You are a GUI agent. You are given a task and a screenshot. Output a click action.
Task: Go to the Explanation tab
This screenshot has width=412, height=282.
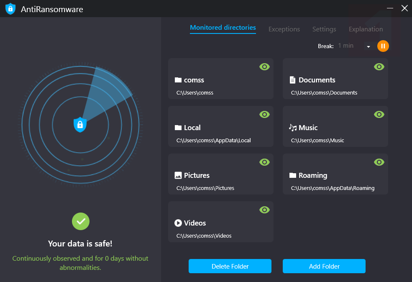pos(366,29)
